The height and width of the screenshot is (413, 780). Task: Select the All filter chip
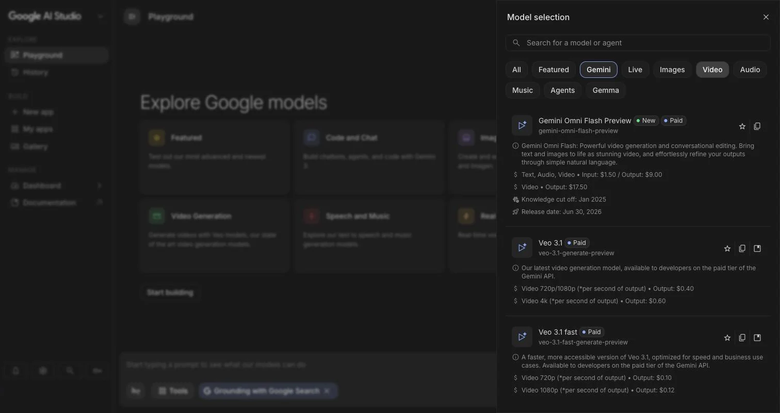[x=516, y=70]
